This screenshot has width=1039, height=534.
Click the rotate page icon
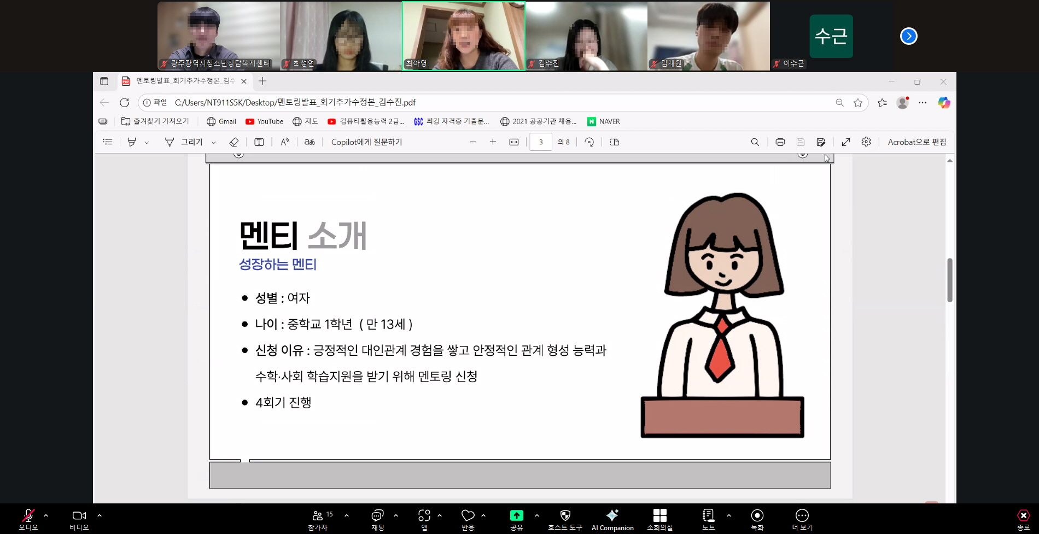pos(589,142)
